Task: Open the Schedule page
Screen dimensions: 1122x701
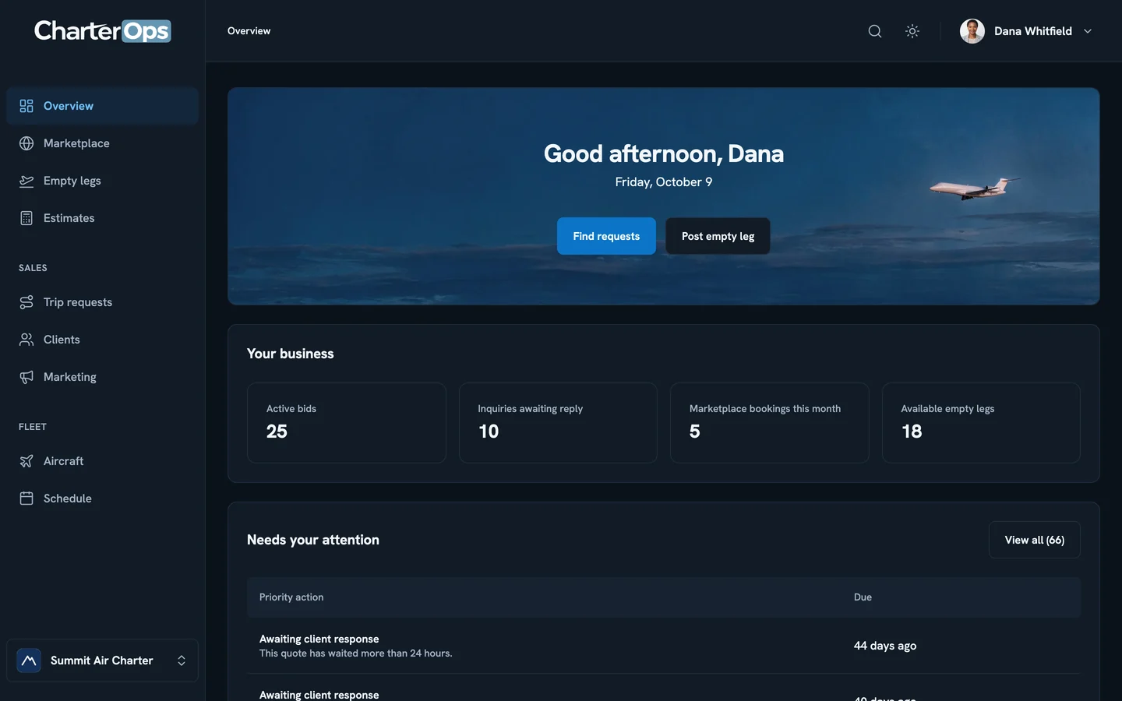Action: tap(102, 498)
